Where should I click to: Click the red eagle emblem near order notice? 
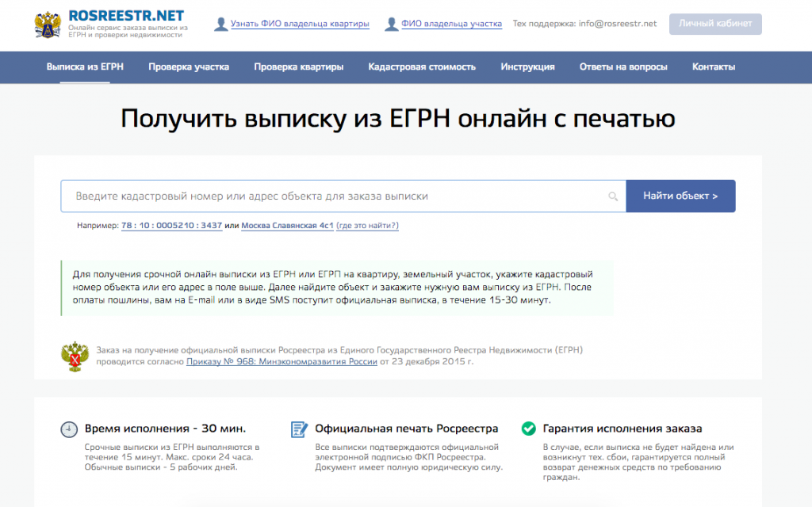75,356
